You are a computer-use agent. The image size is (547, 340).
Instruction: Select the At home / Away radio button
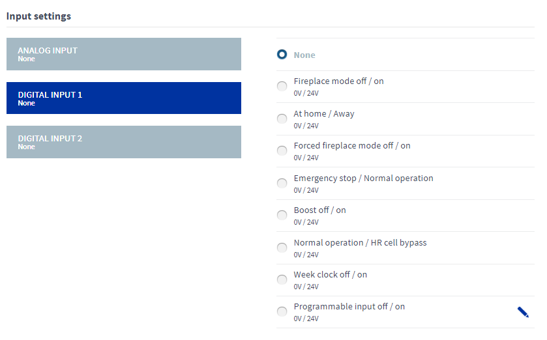click(282, 119)
